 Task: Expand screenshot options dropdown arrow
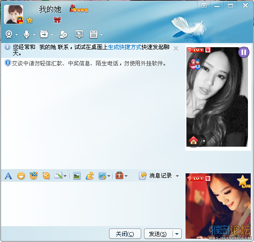(109, 176)
